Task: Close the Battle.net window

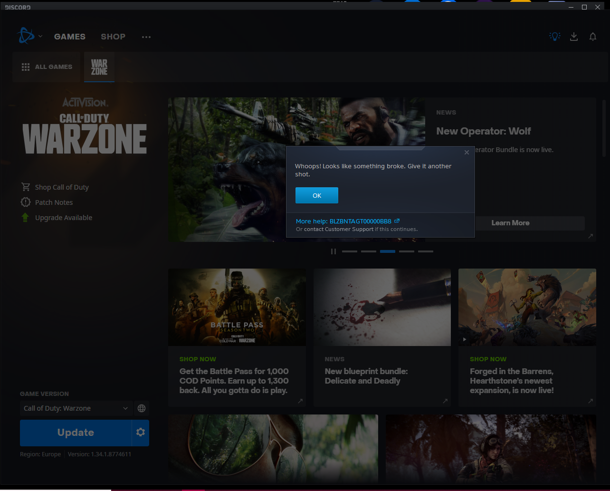Action: [599, 7]
